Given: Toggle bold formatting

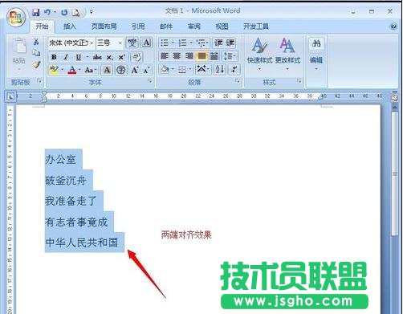Looking at the screenshot, I should [x=54, y=57].
